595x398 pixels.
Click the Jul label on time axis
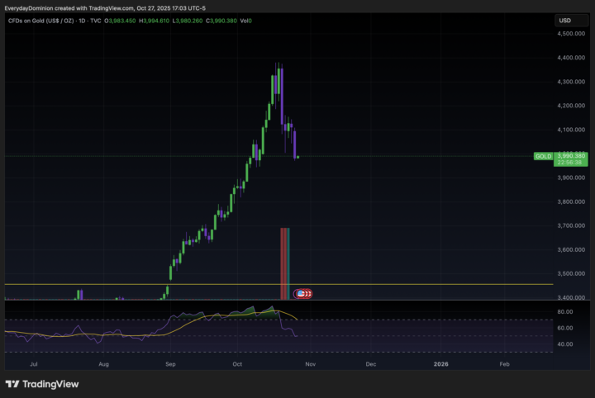tap(34, 364)
